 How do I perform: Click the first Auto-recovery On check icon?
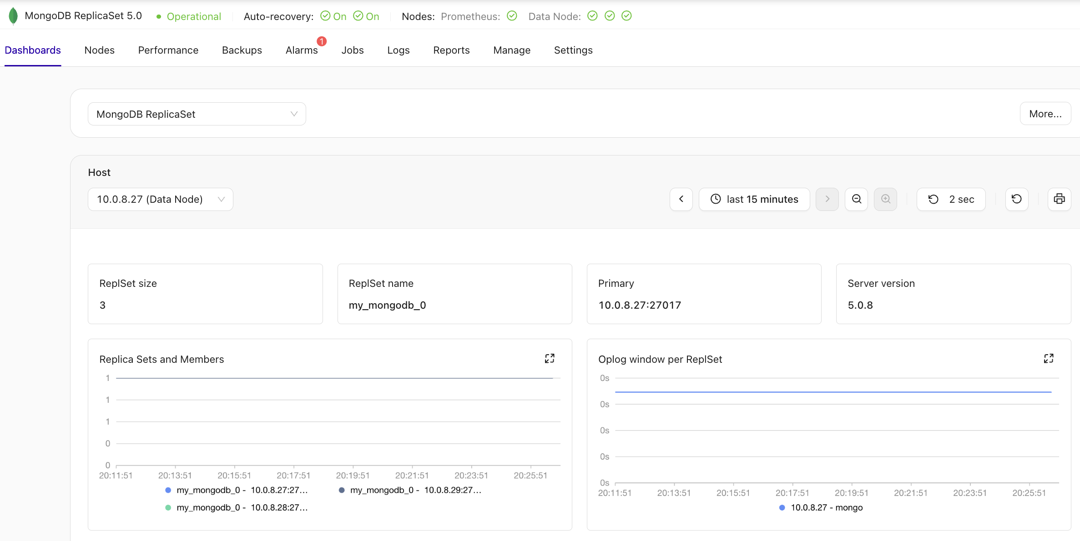coord(325,16)
